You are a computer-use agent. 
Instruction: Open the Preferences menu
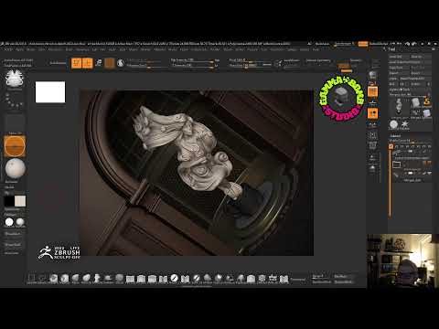tap(198, 49)
